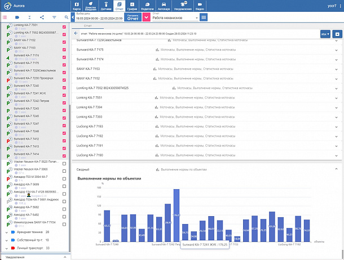Expand LiuGong KA-7 7193 report row
Viewport: 344px width, 260px height.
coord(336,127)
